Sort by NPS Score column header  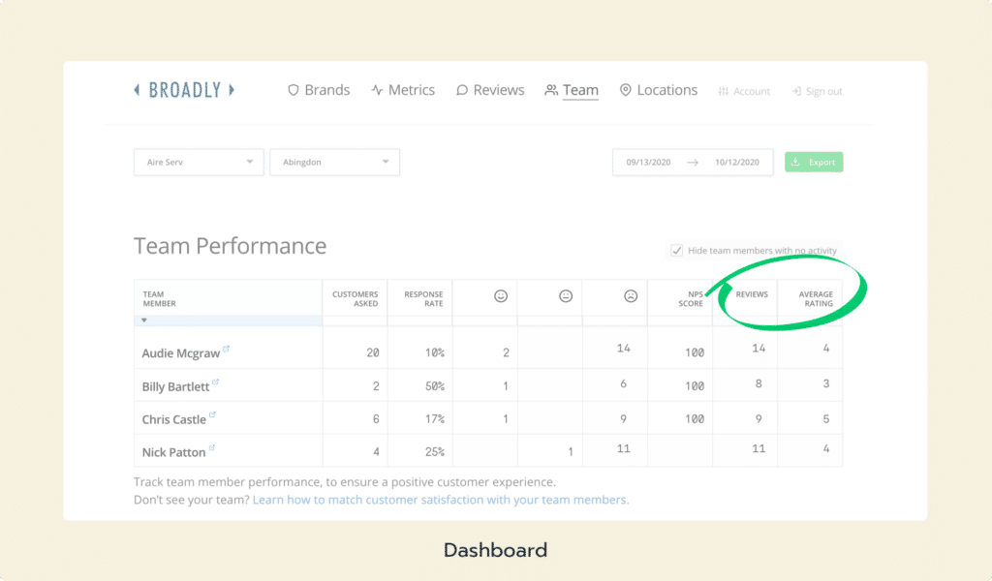(x=691, y=298)
